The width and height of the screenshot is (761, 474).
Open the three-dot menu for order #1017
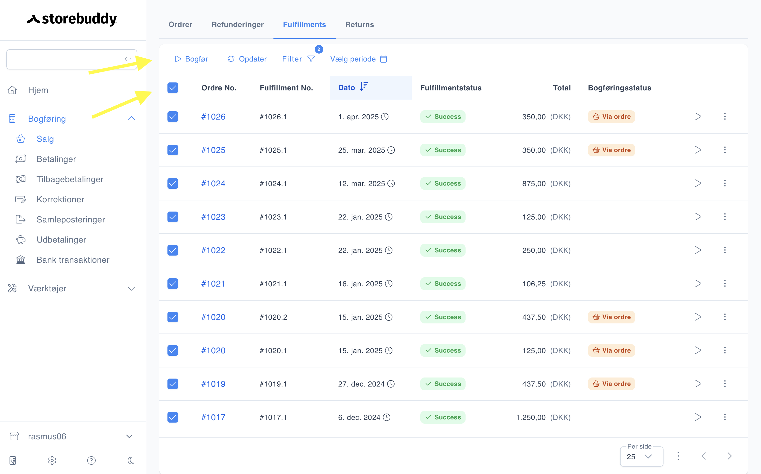click(x=725, y=417)
